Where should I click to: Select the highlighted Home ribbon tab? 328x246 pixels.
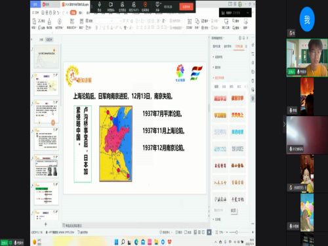[73, 12]
